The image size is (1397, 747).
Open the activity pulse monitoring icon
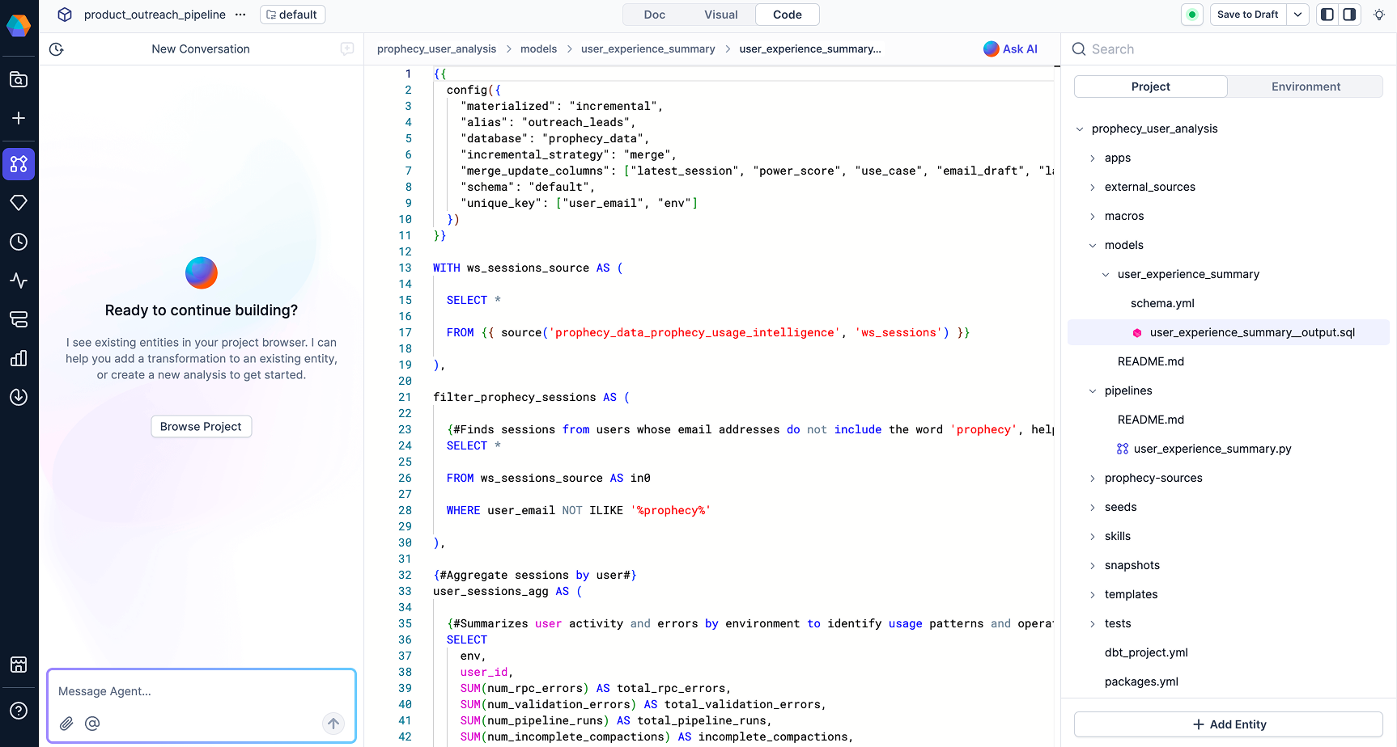click(x=19, y=281)
